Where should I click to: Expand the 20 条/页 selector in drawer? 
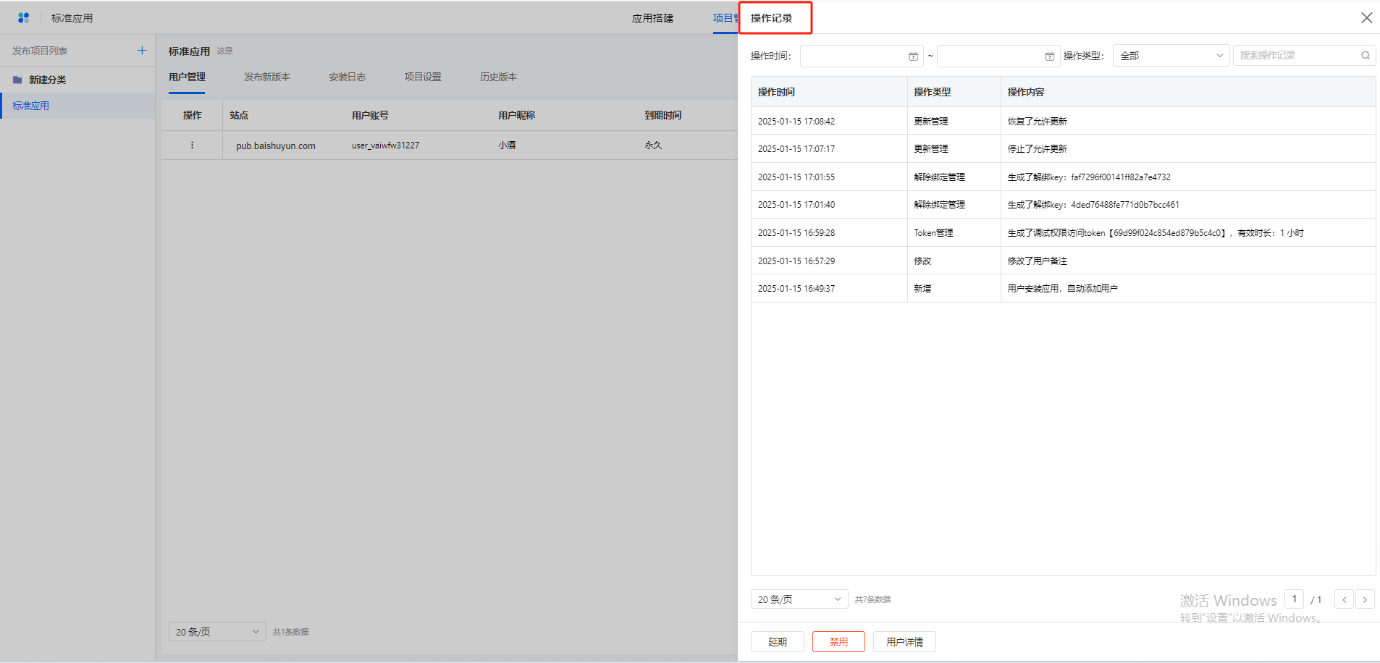[799, 599]
